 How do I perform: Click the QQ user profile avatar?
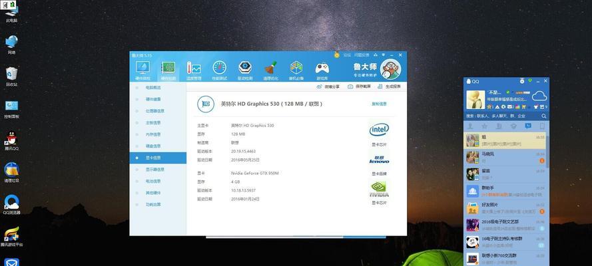pyautogui.click(x=475, y=100)
